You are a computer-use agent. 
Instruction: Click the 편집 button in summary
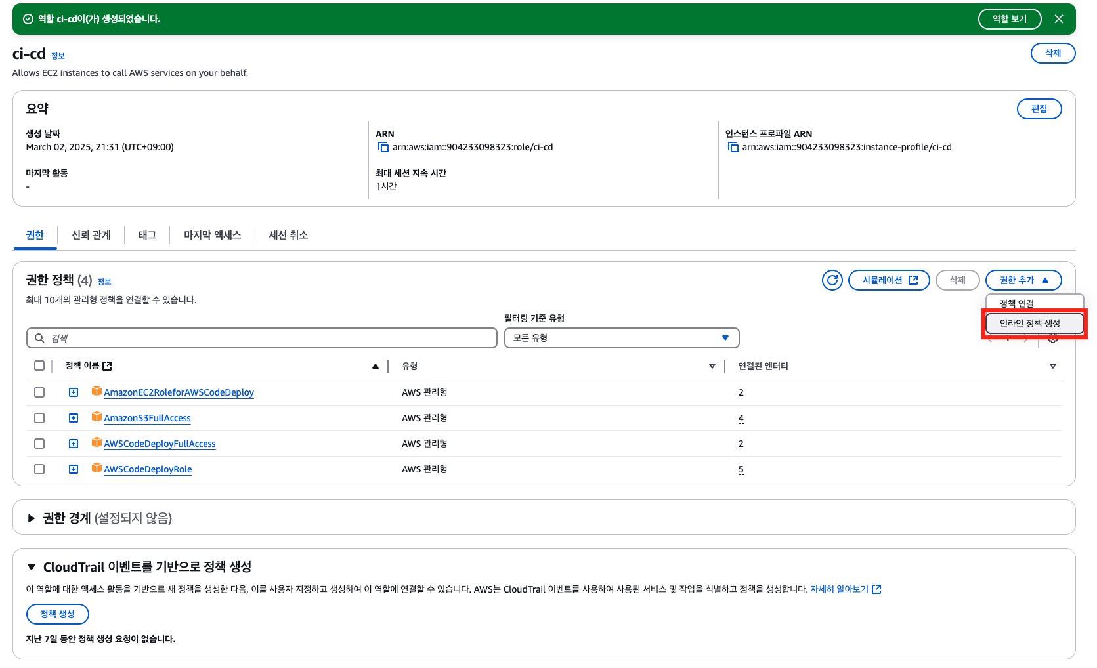[x=1039, y=109]
